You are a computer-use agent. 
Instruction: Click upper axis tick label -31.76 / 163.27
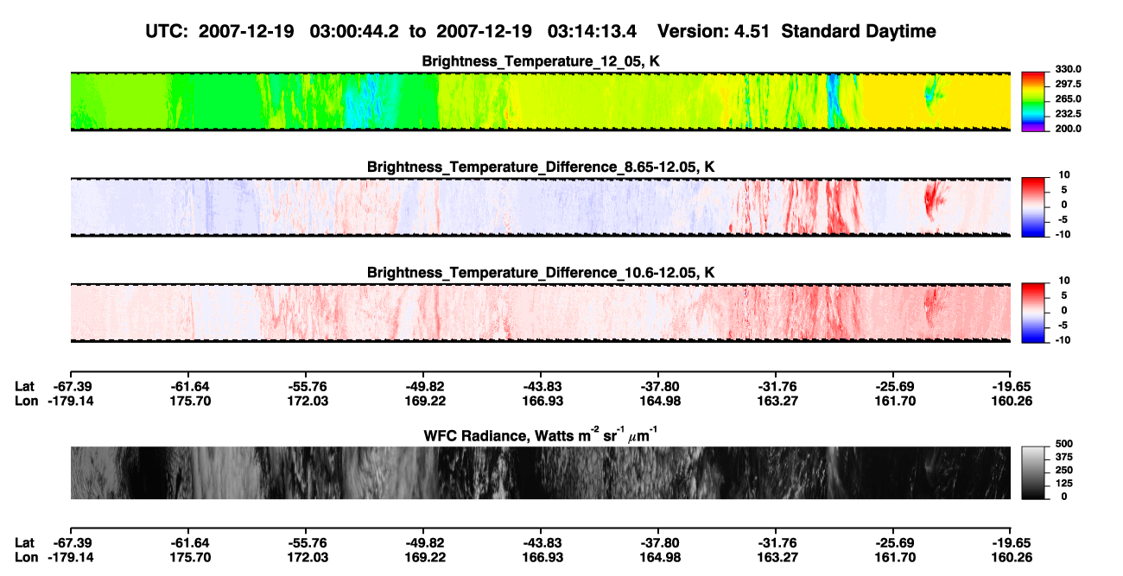776,393
